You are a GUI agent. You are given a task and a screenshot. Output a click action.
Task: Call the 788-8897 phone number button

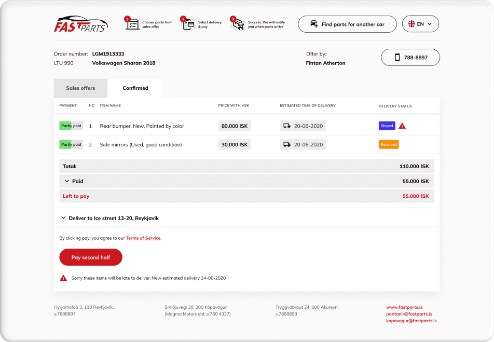pos(410,58)
